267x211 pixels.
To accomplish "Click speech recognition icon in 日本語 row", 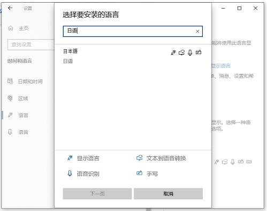I will pyautogui.click(x=190, y=52).
